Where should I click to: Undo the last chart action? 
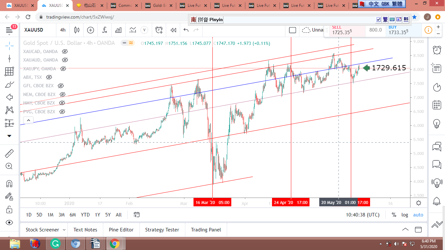coord(186,30)
